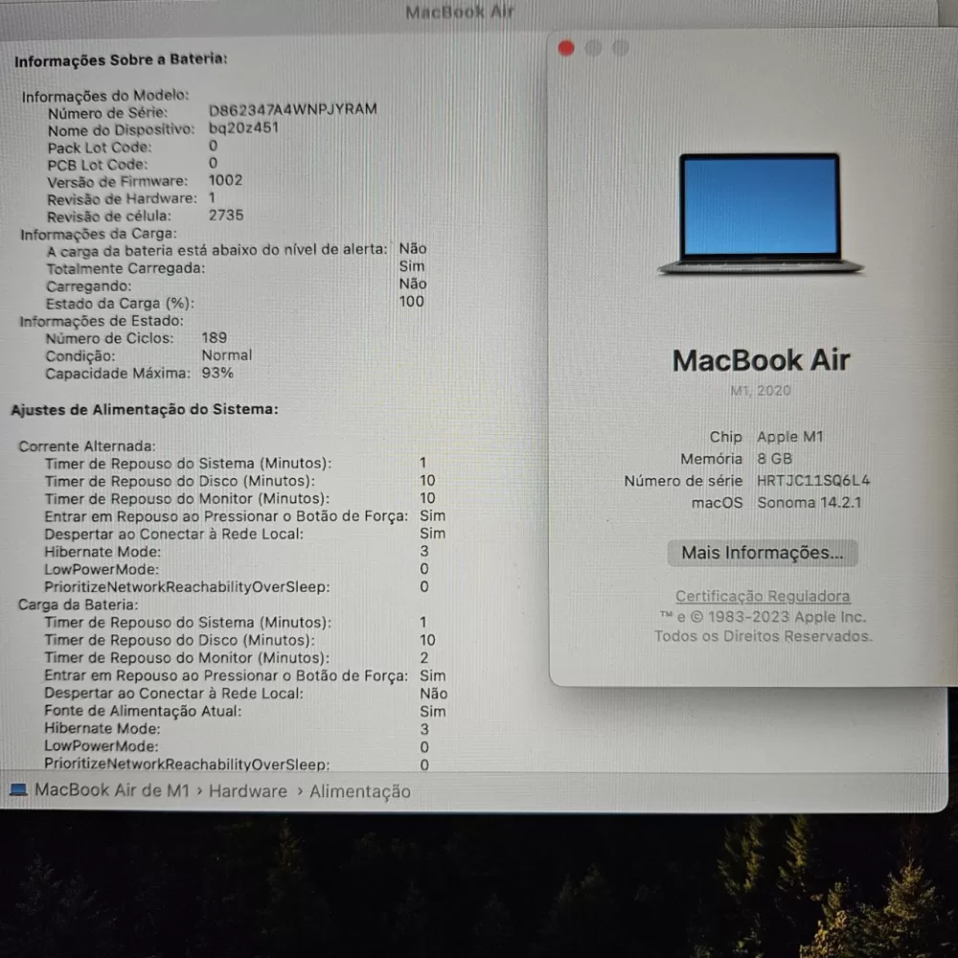Click the MacBook Air laptop image
Image resolution: width=958 pixels, height=958 pixels.
(x=760, y=214)
